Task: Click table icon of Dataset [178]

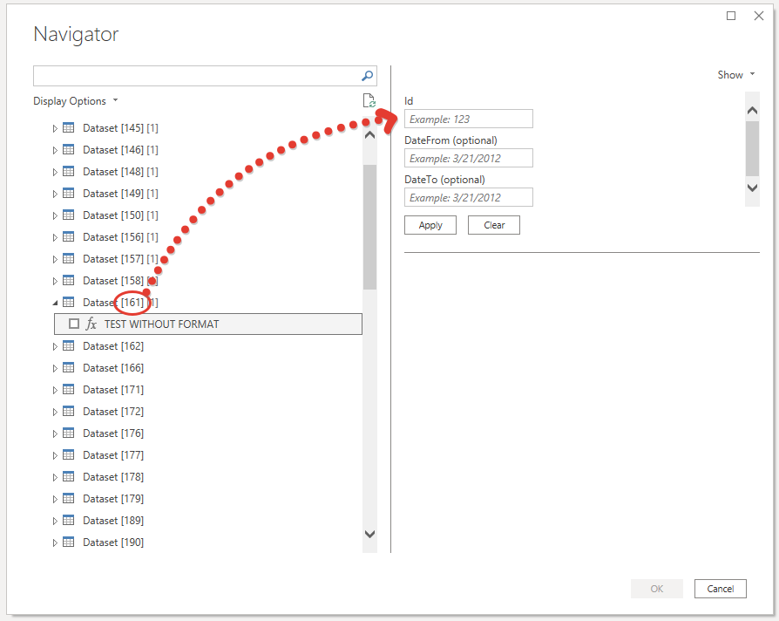Action: point(69,477)
